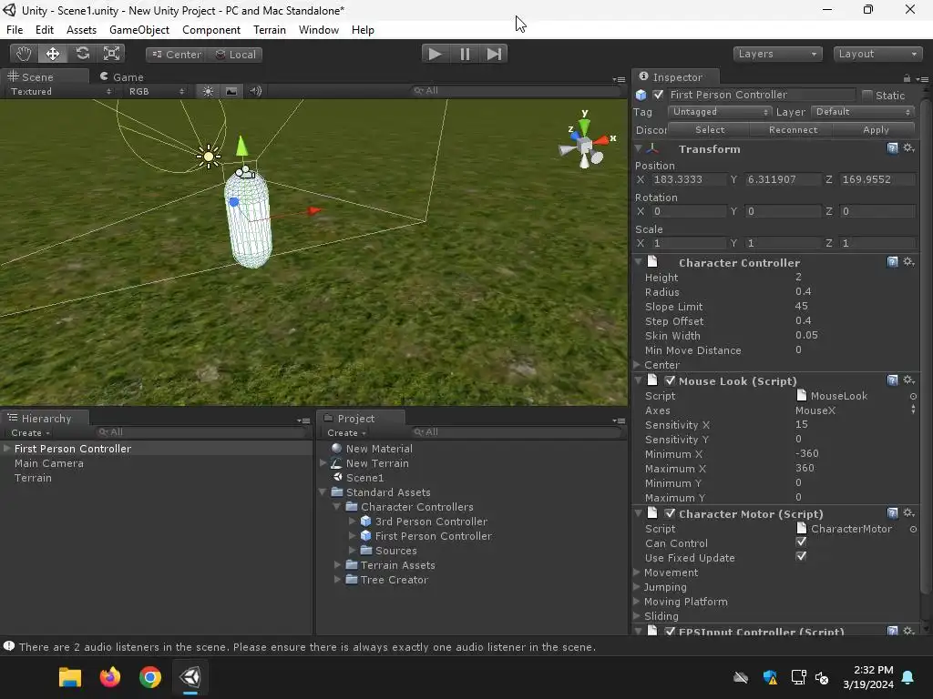This screenshot has height=699, width=933.
Task: Click the Inspector lock icon
Action: point(907,78)
